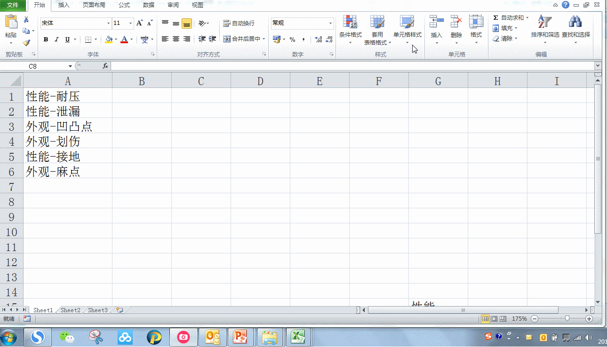This screenshot has width=607, height=347.
Task: Align text to top
Action: tap(165, 23)
